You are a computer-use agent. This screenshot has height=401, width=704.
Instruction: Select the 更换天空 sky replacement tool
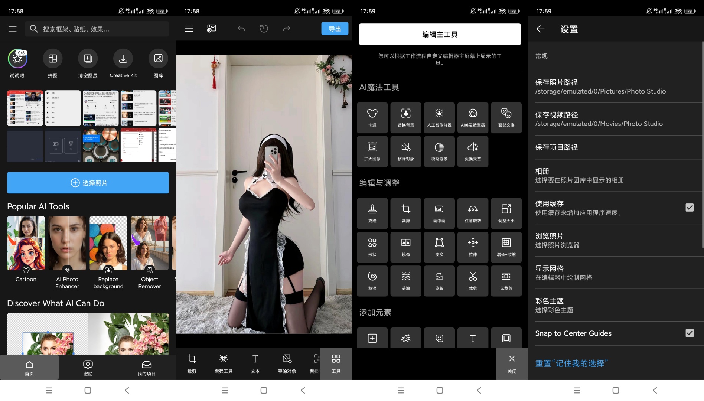(472, 151)
